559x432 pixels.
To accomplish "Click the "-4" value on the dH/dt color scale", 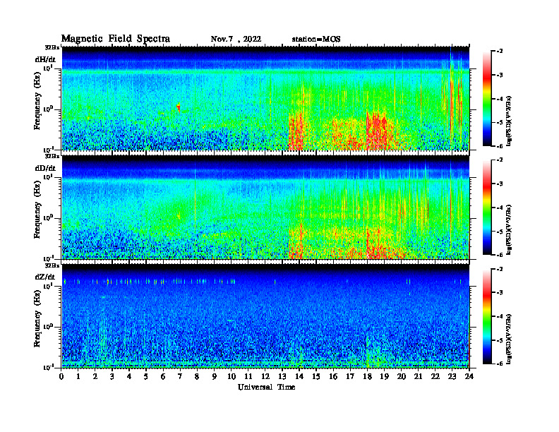I will coord(500,99).
